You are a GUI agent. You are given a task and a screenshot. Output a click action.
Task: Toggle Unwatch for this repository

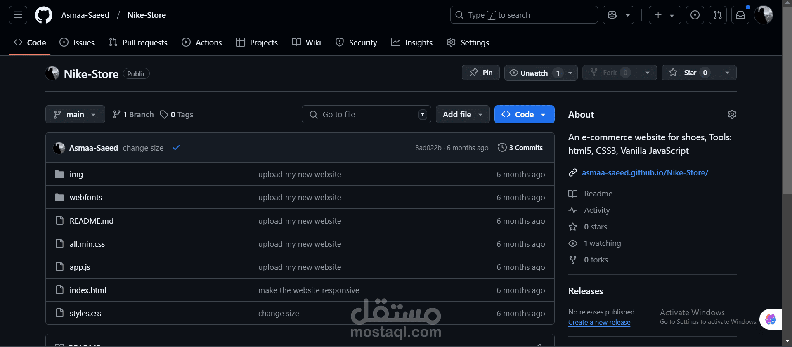pos(534,73)
